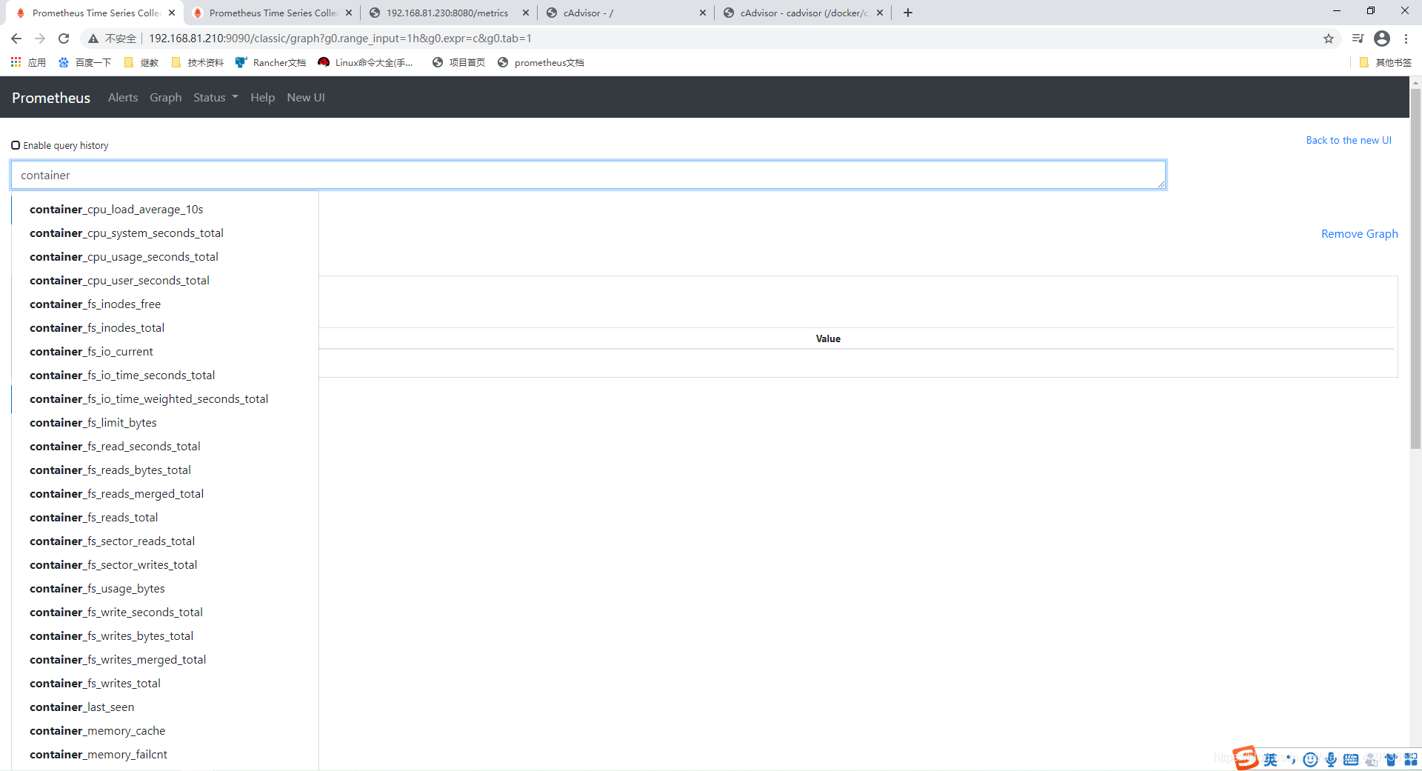Open the Sogou soft keyboard icon
The height and width of the screenshot is (771, 1422).
(1351, 759)
